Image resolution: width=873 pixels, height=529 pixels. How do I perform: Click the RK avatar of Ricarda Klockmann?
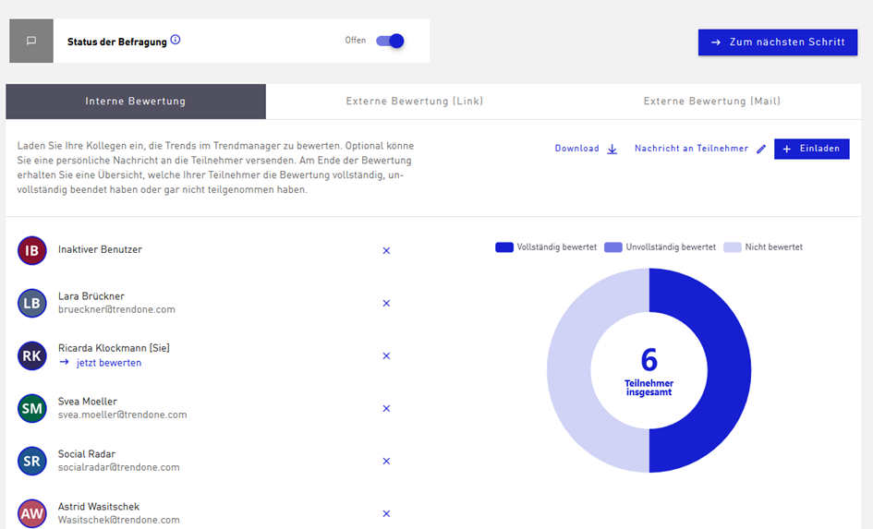tap(31, 356)
